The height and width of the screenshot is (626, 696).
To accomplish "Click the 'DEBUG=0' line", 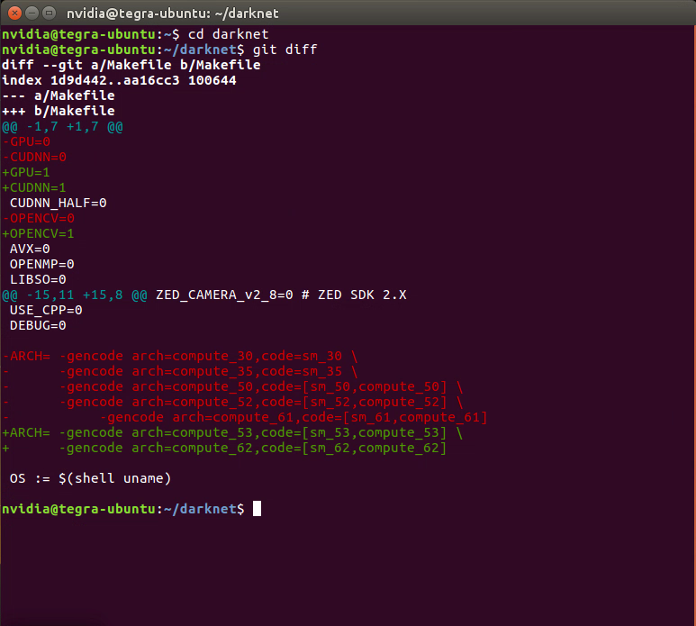I will coord(38,325).
